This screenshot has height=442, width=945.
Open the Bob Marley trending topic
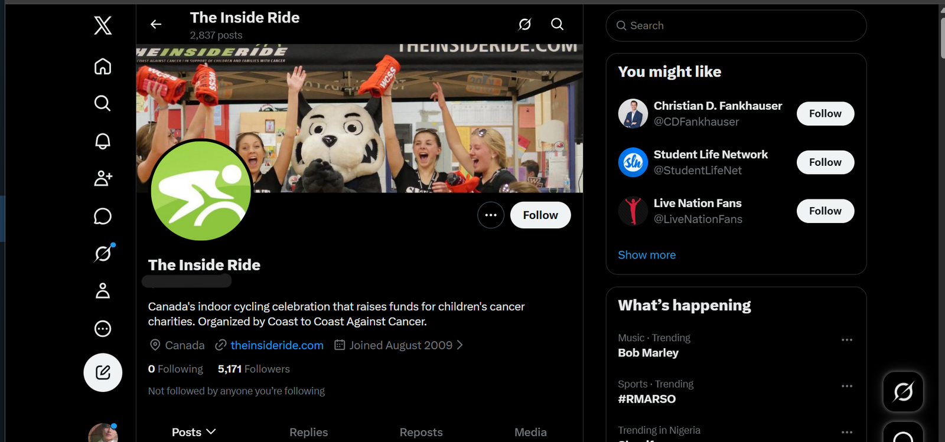(648, 353)
